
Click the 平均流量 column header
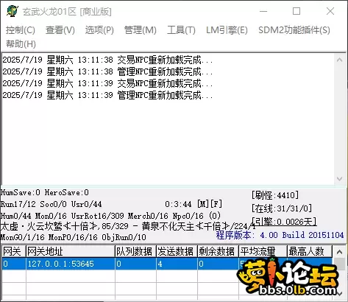(x=263, y=251)
